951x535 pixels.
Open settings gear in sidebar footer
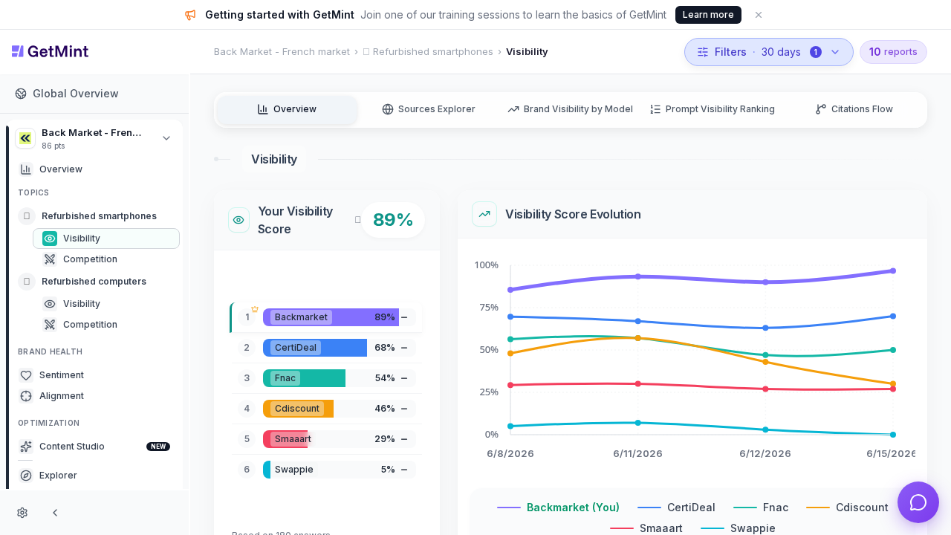pos(22,513)
